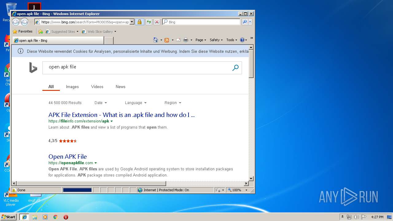Show hidden system tray icons arrow

[343, 217]
